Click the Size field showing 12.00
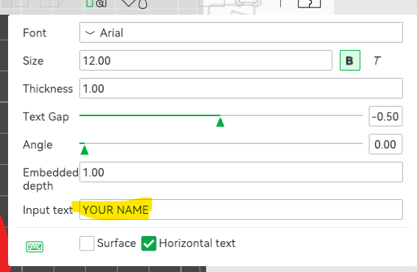This screenshot has width=417, height=272. point(206,60)
